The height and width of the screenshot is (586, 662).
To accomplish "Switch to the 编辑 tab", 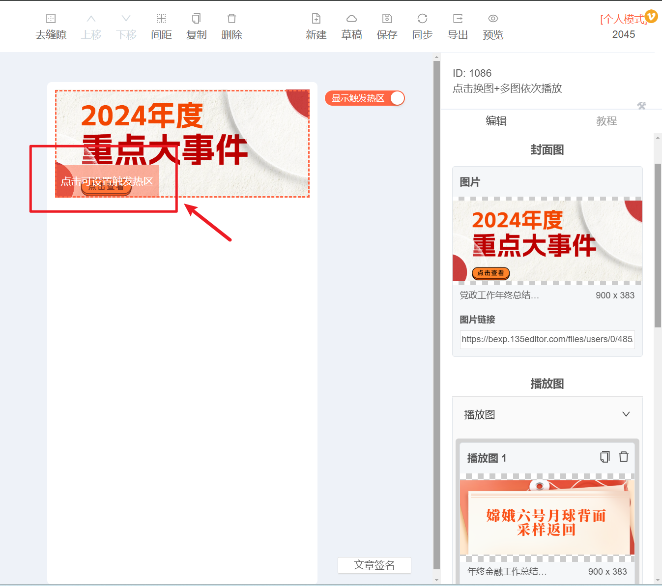I will pyautogui.click(x=496, y=121).
